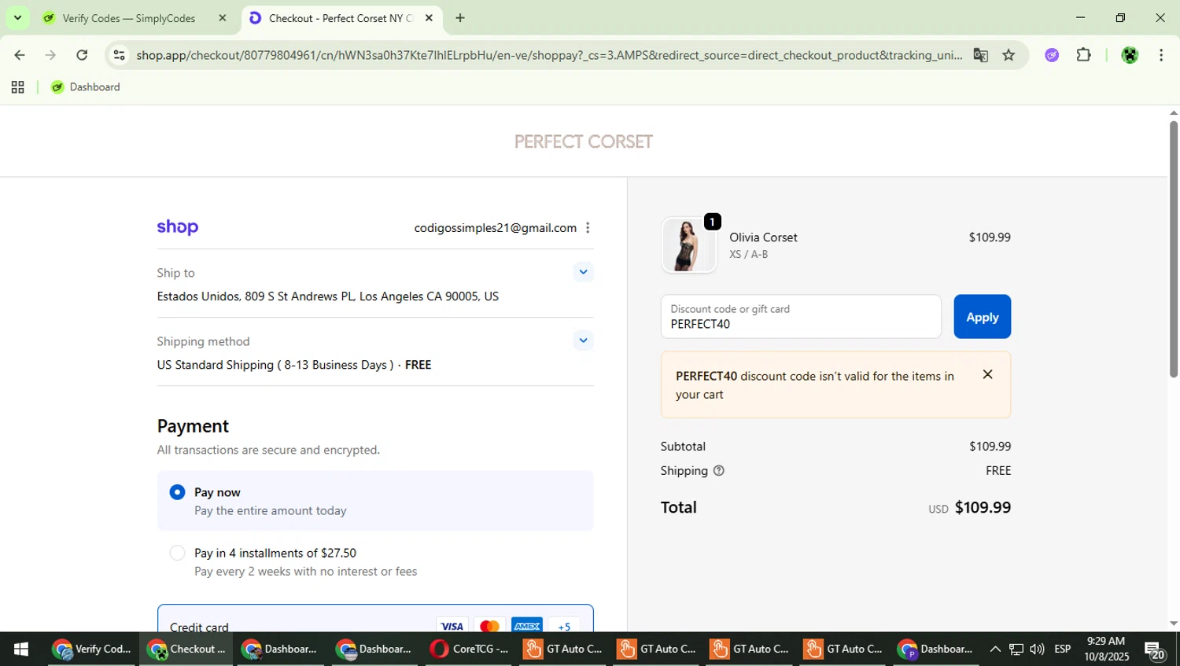Bookmark this page with the star
Viewport: 1180px width, 666px height.
tap(1009, 55)
